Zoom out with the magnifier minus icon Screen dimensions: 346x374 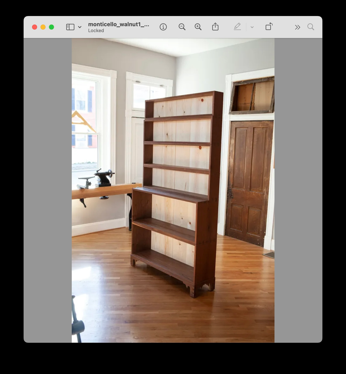tap(182, 27)
